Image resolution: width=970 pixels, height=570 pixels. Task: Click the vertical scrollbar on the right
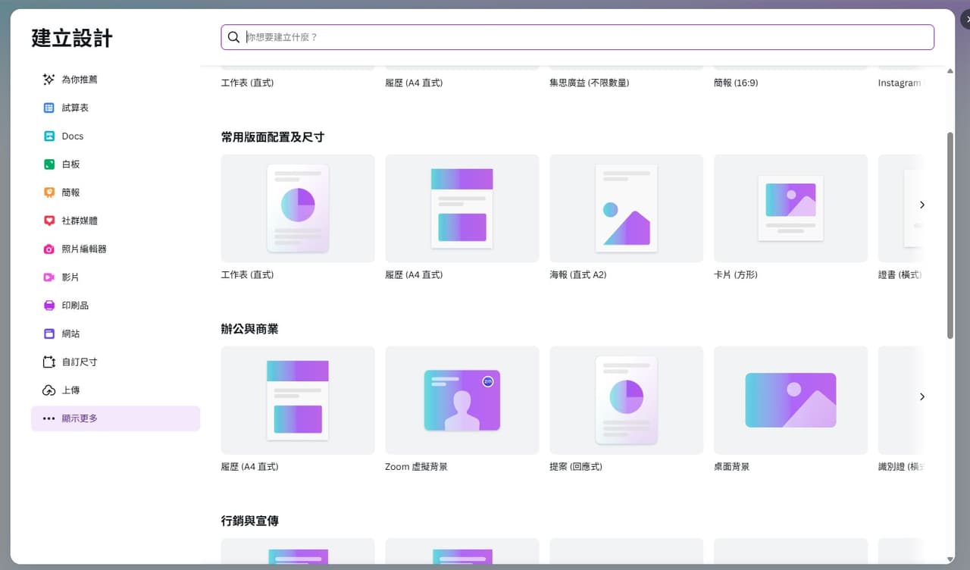click(x=950, y=235)
